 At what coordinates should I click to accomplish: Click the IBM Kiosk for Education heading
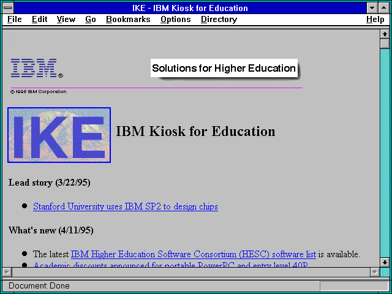pyautogui.click(x=195, y=131)
